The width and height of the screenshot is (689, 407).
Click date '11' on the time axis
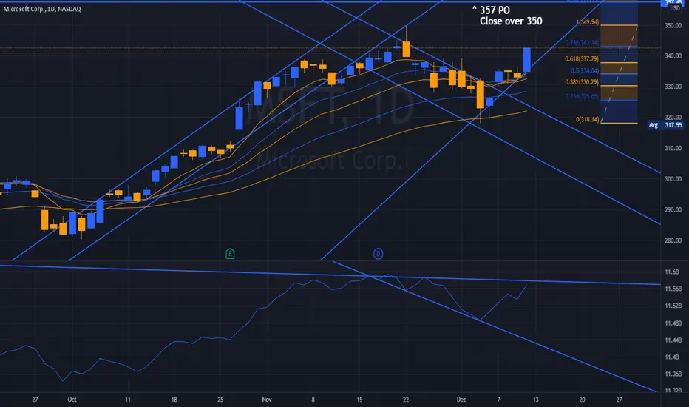pos(128,400)
